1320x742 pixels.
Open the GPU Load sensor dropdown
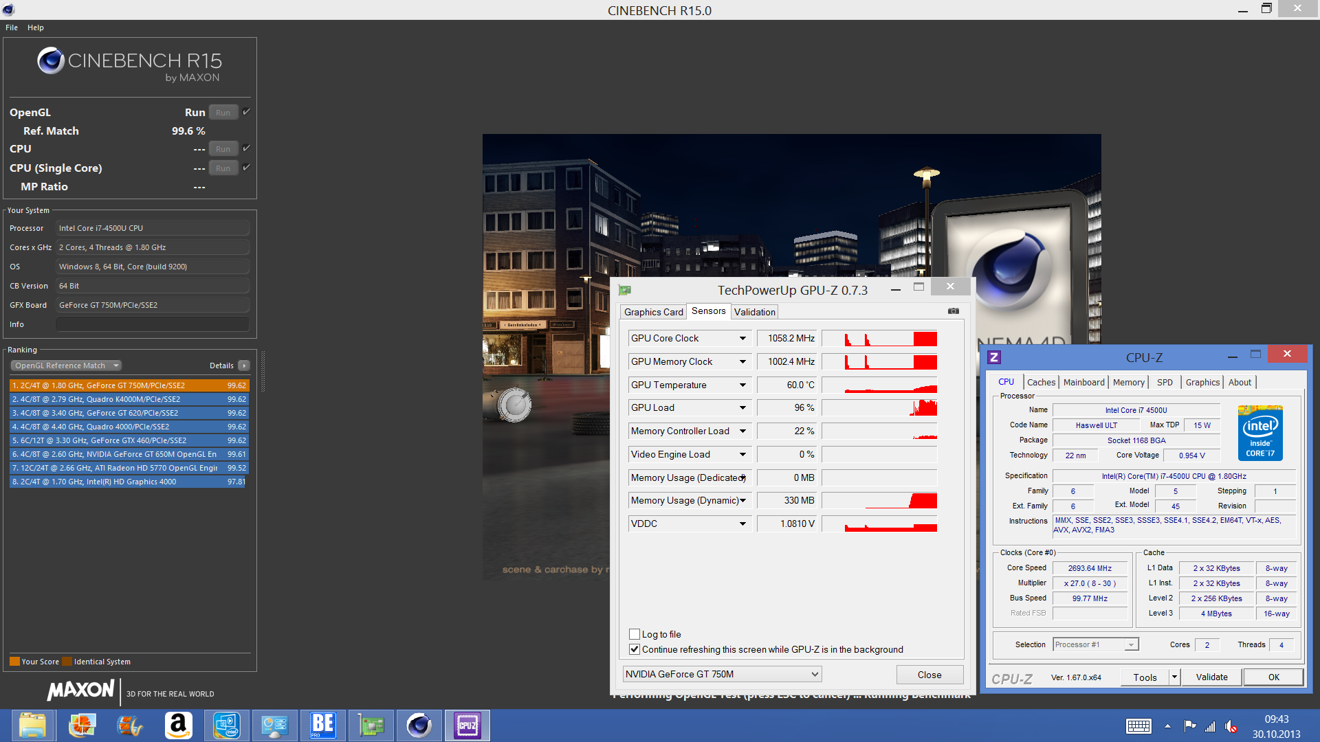point(742,407)
